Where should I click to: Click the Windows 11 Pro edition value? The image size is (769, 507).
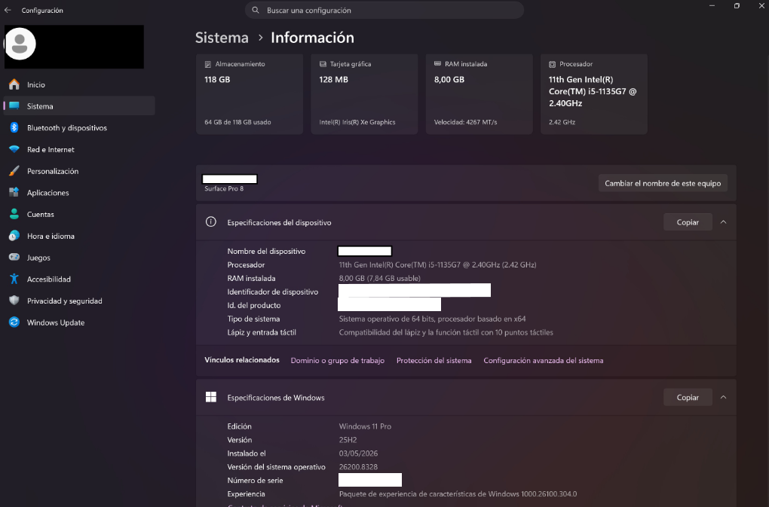(365, 426)
